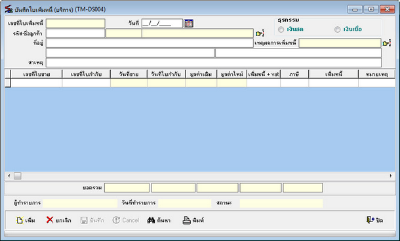
Task: Click the สาเหตุ input field
Action: [214, 62]
